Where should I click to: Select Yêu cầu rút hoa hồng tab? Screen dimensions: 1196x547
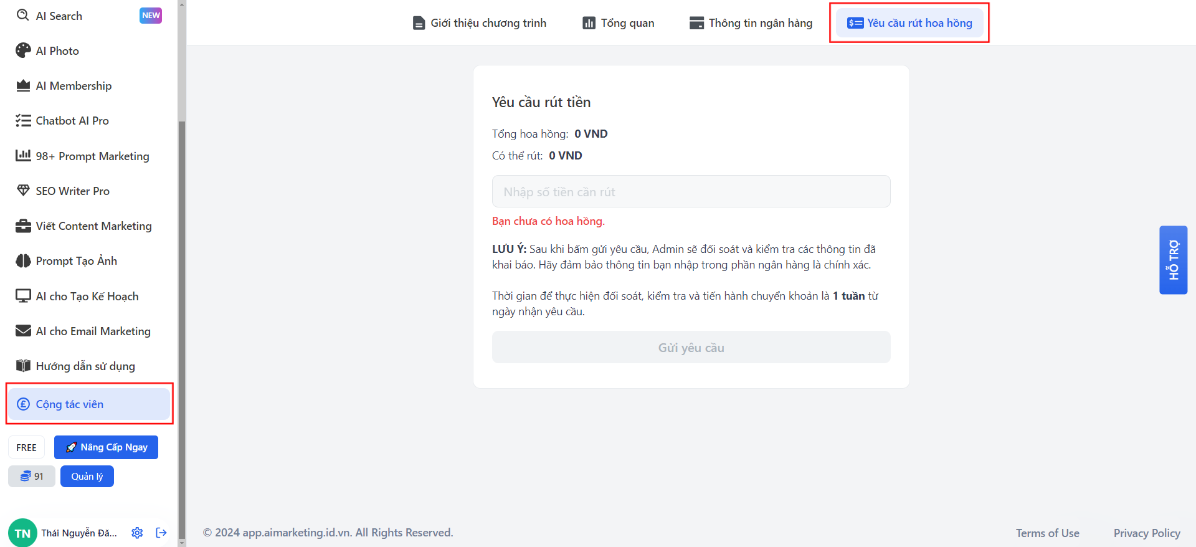click(909, 23)
